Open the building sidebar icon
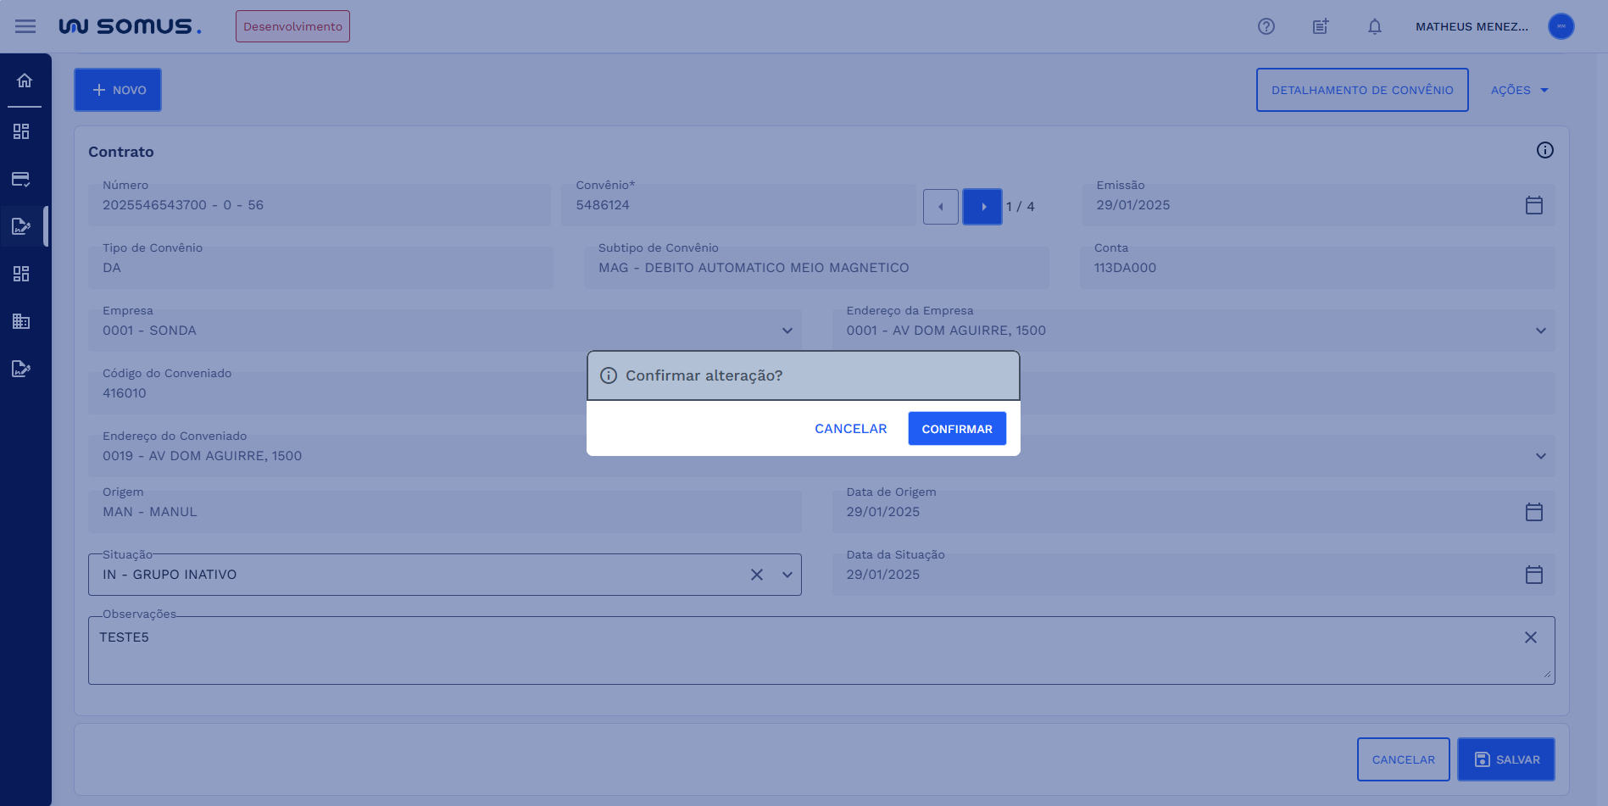The height and width of the screenshot is (806, 1608). pyautogui.click(x=21, y=321)
